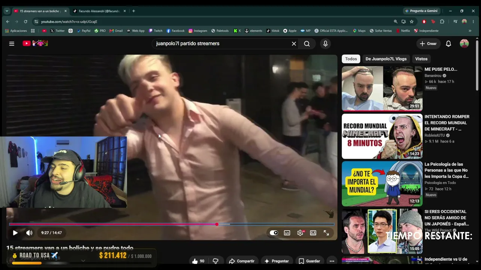Open SI ERES OCCIDENTAL video title
Image resolution: width=481 pixels, height=270 pixels.
[x=447, y=218]
